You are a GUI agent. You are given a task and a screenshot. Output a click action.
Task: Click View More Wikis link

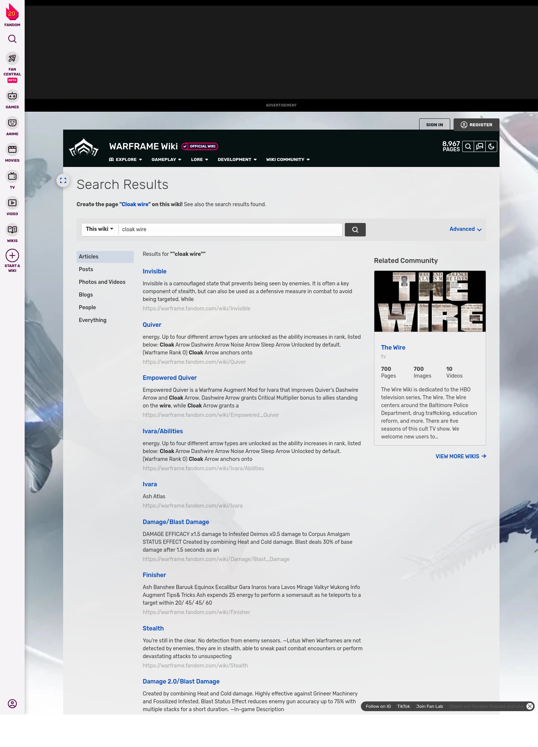point(461,456)
